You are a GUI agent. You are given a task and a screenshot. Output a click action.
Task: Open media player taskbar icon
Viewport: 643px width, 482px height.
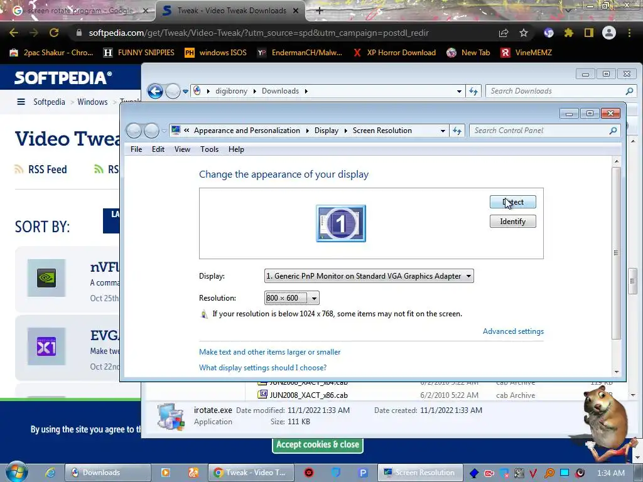click(166, 473)
